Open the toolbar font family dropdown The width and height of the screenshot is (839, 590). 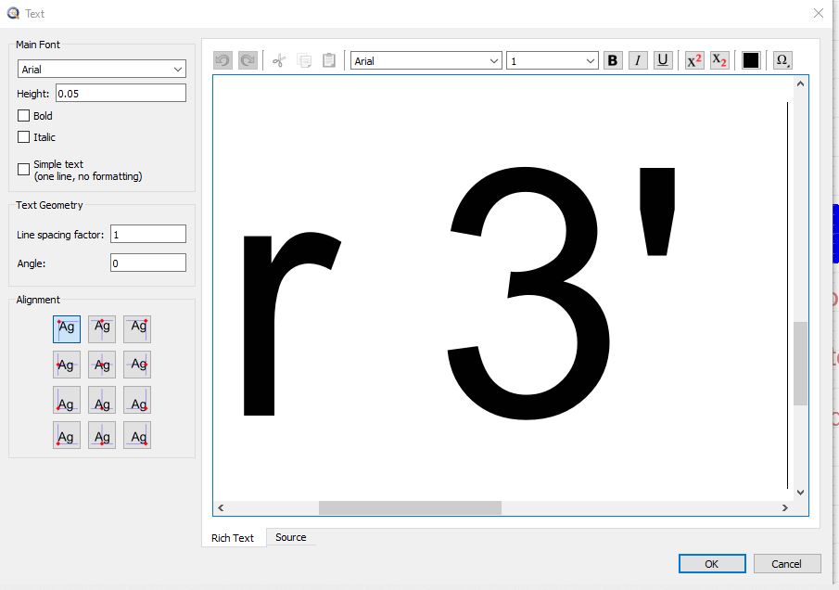point(426,61)
